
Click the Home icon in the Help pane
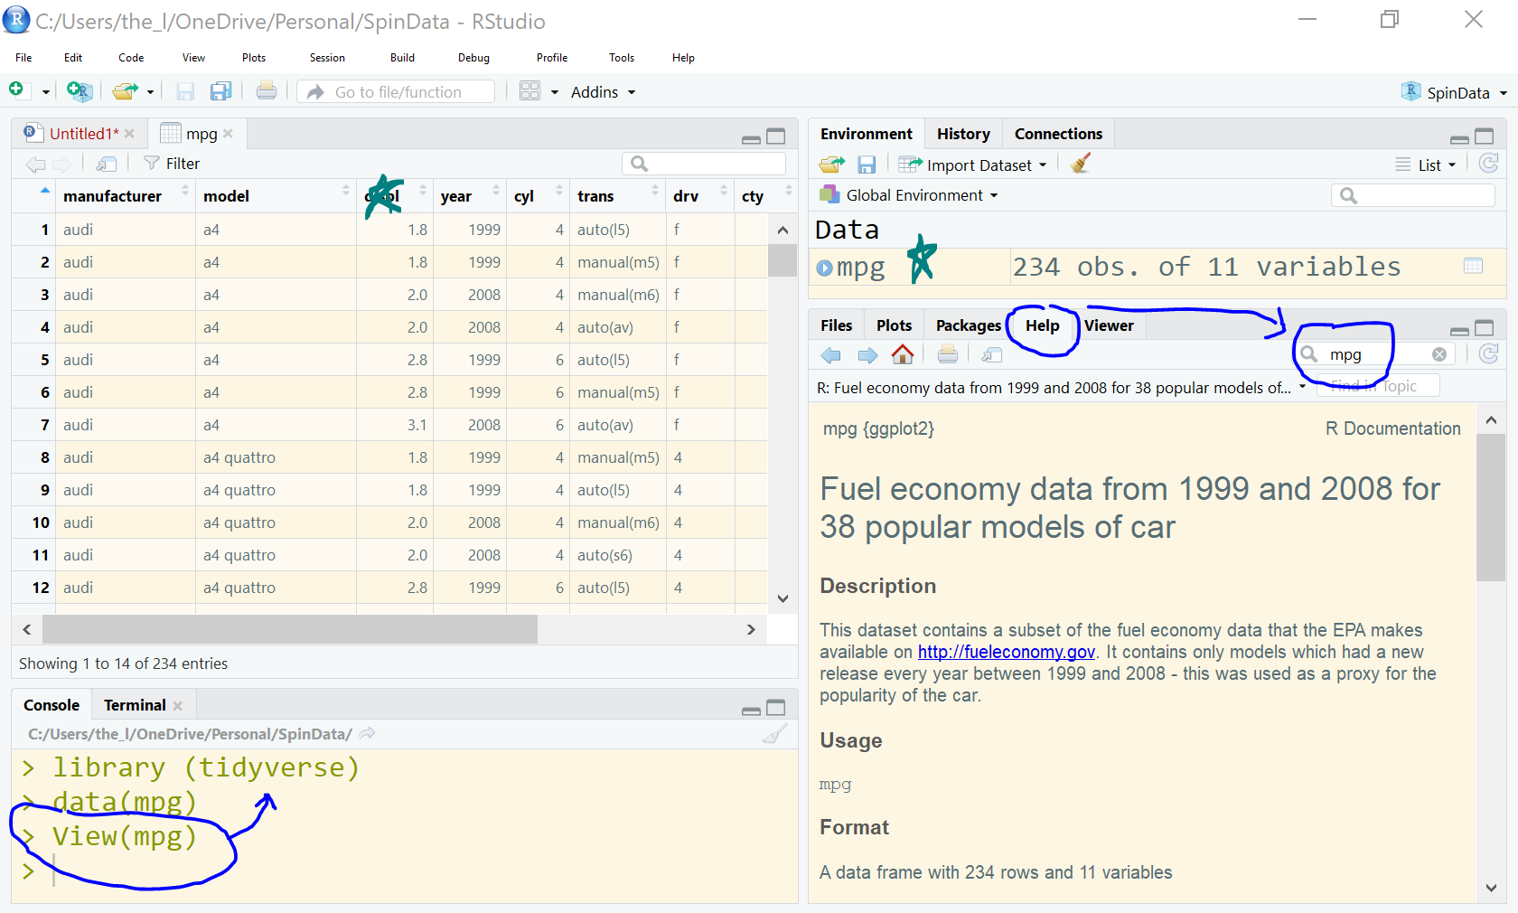903,354
